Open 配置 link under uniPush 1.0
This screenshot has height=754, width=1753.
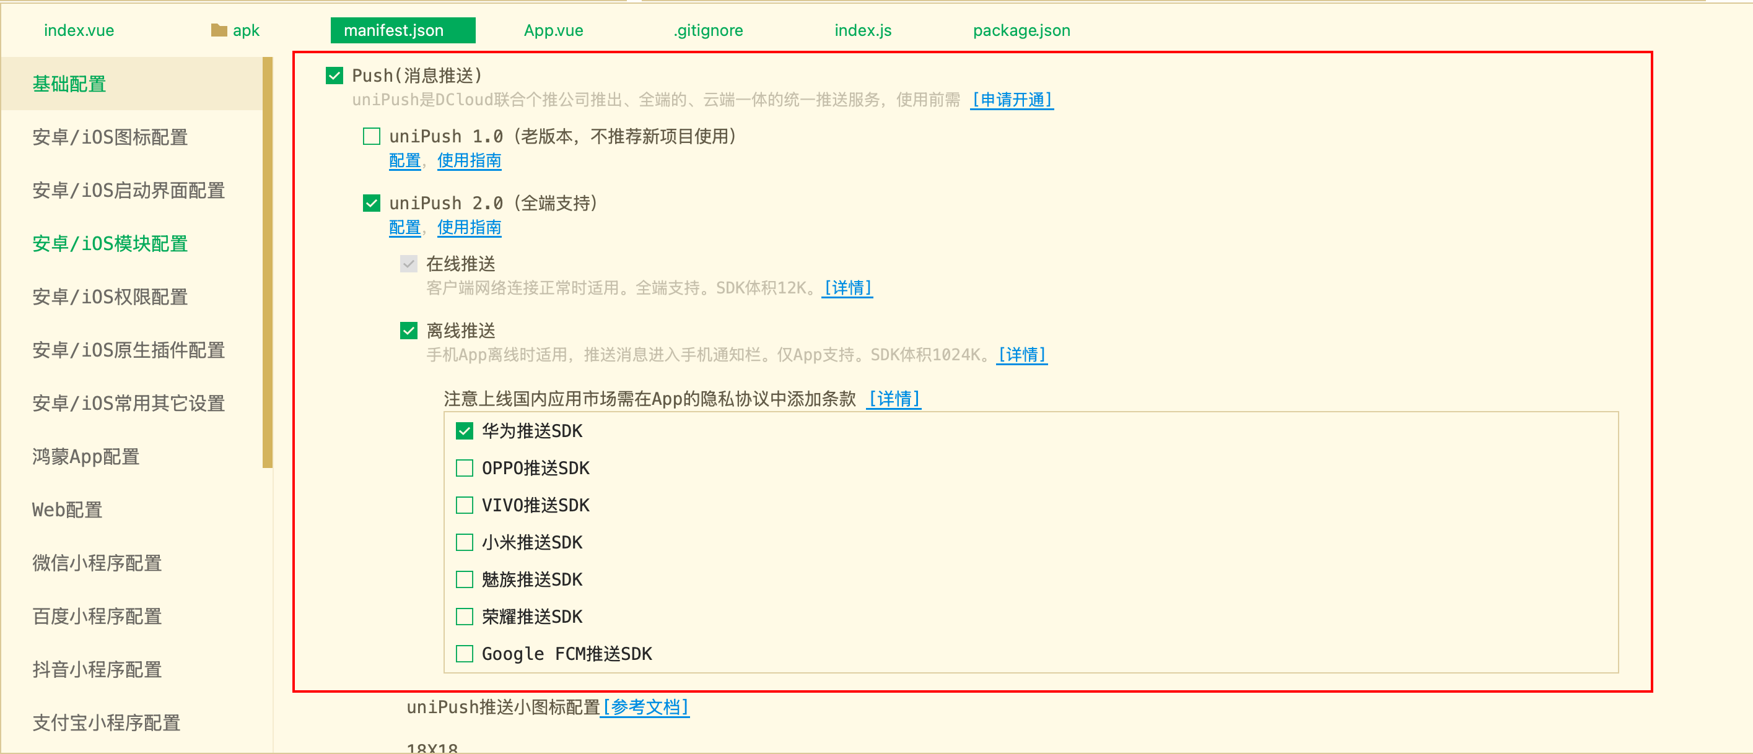pyautogui.click(x=405, y=160)
